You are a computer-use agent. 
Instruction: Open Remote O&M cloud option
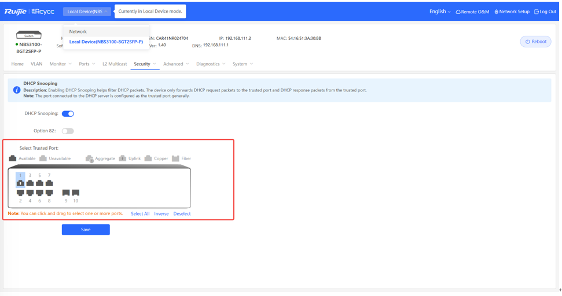(x=472, y=12)
